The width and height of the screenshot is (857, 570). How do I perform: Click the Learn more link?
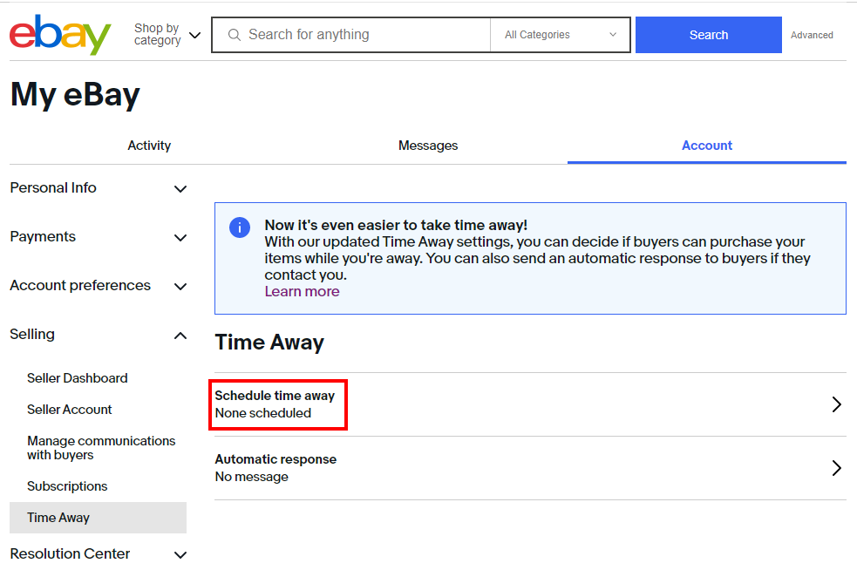pos(302,292)
